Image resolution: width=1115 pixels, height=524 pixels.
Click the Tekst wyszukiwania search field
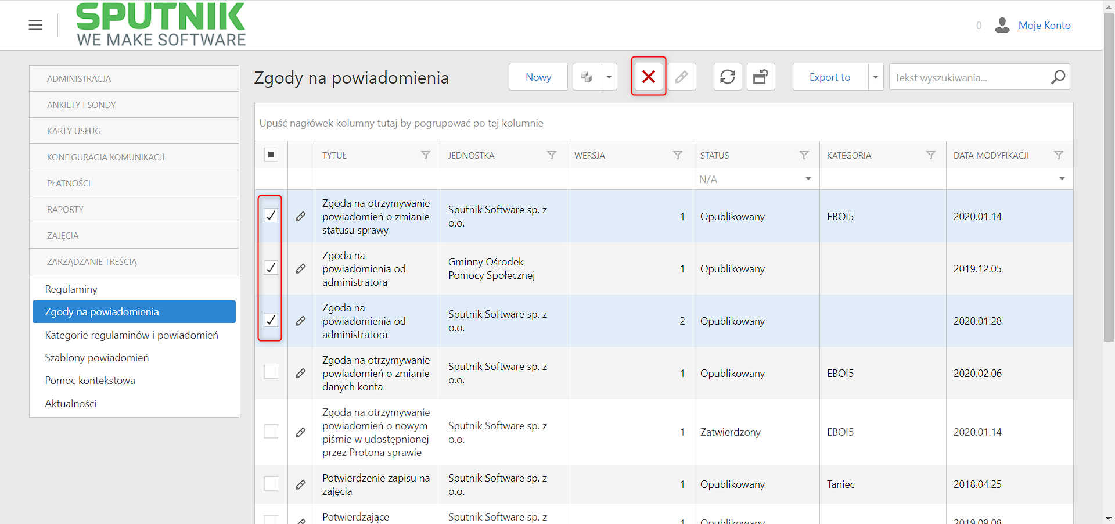tap(970, 77)
